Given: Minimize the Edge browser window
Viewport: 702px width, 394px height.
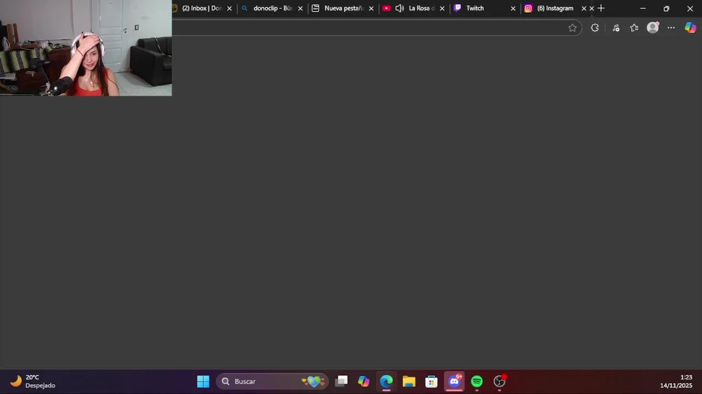Looking at the screenshot, I should [x=643, y=8].
